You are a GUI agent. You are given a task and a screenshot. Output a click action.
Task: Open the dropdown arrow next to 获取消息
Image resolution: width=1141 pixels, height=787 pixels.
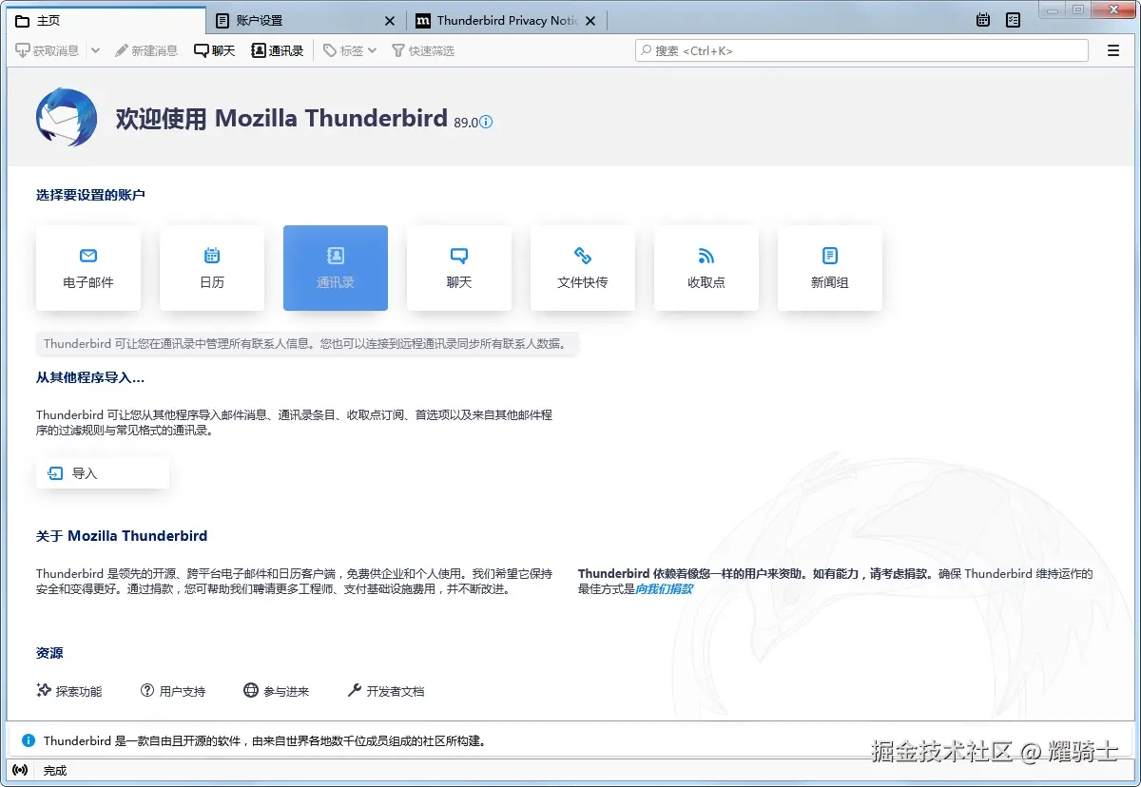pyautogui.click(x=95, y=50)
